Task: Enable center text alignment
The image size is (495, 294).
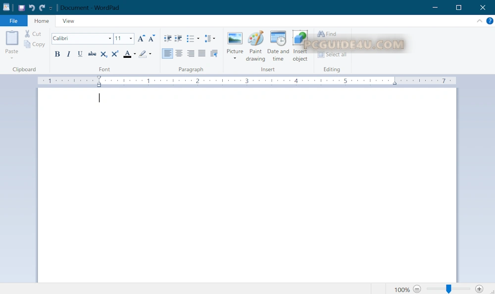Action: [179, 53]
